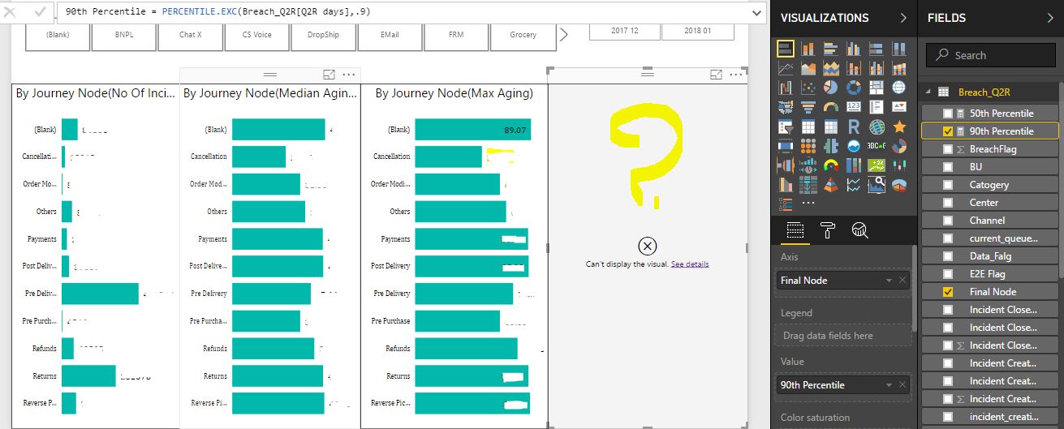
Task: Remove Final Node from Axis
Action: (902, 281)
